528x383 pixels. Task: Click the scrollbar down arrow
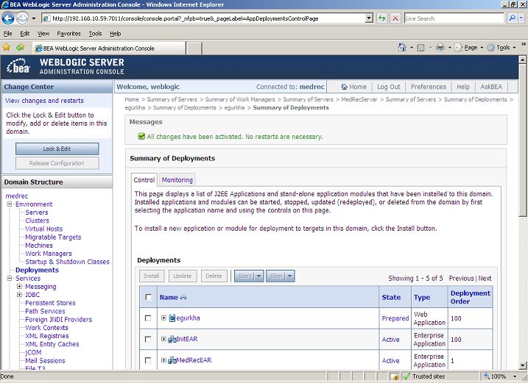(522, 365)
